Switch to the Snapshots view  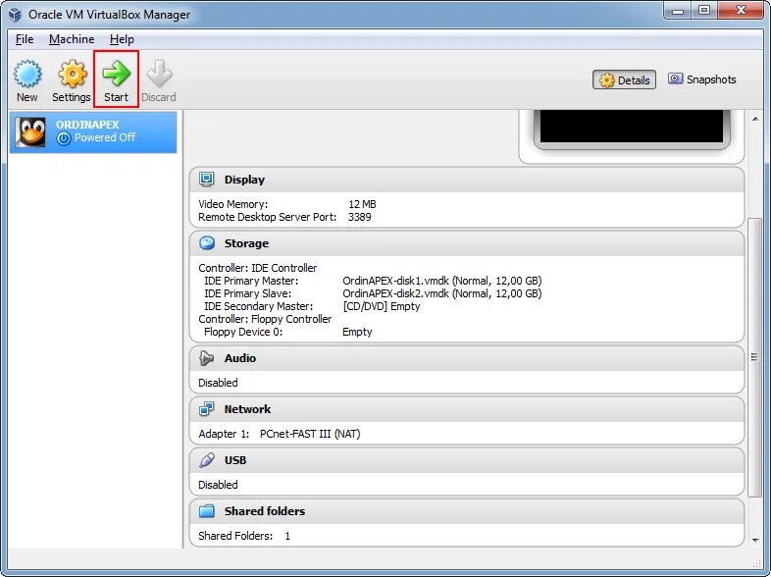(x=701, y=79)
